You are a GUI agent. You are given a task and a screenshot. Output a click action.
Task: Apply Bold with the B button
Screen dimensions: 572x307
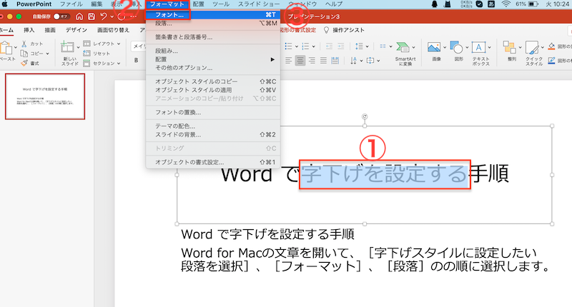point(136,61)
